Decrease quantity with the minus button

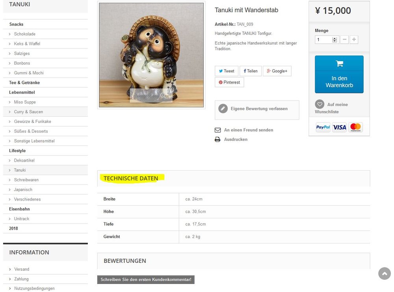(344, 39)
